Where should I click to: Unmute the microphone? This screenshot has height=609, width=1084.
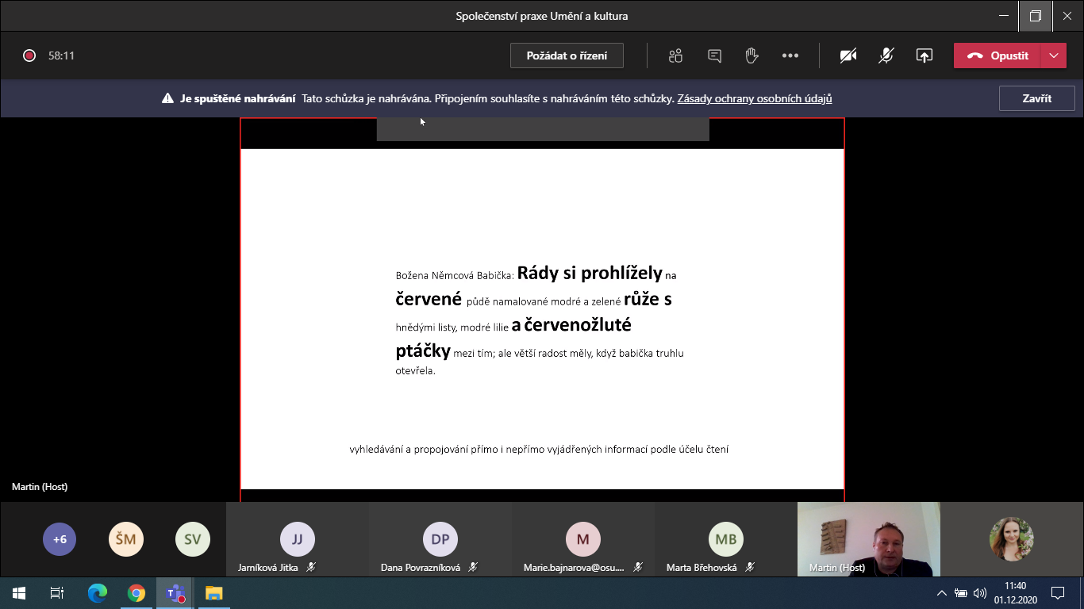886,56
